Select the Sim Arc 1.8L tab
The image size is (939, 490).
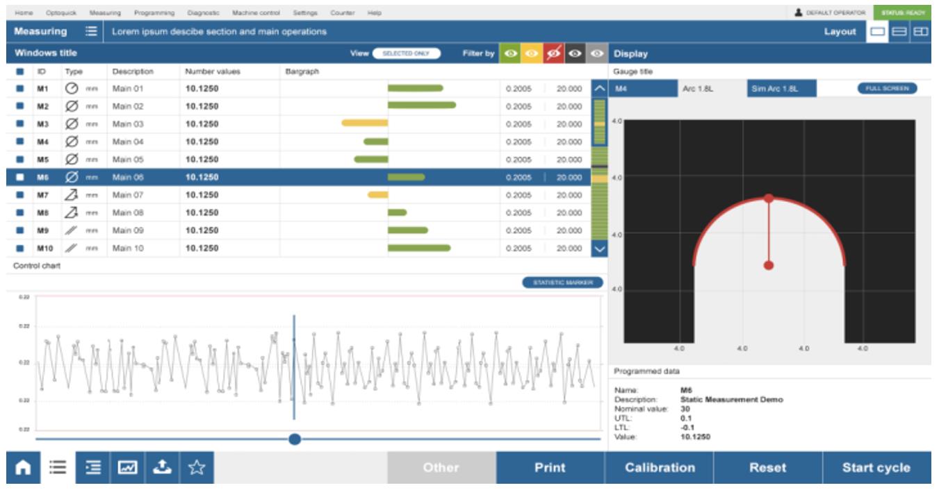781,89
